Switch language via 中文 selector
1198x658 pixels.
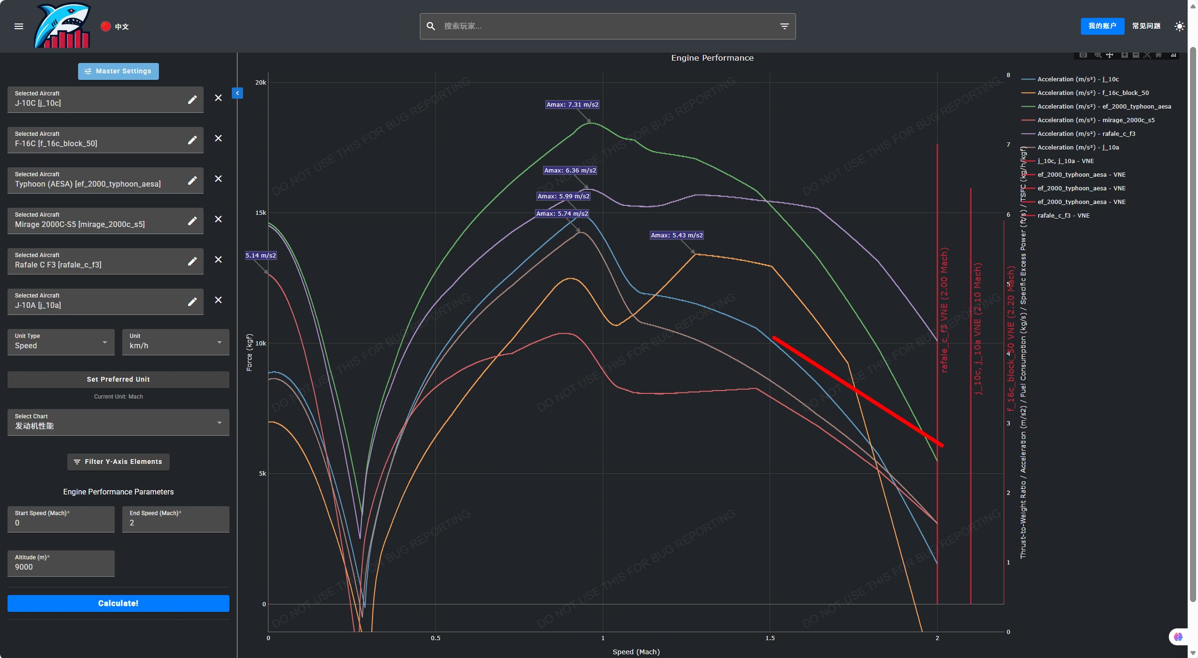point(115,26)
